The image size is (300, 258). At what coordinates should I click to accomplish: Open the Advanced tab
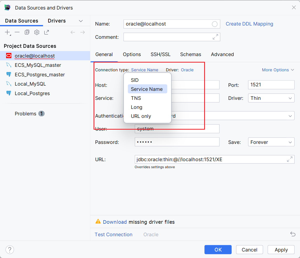[x=222, y=54]
